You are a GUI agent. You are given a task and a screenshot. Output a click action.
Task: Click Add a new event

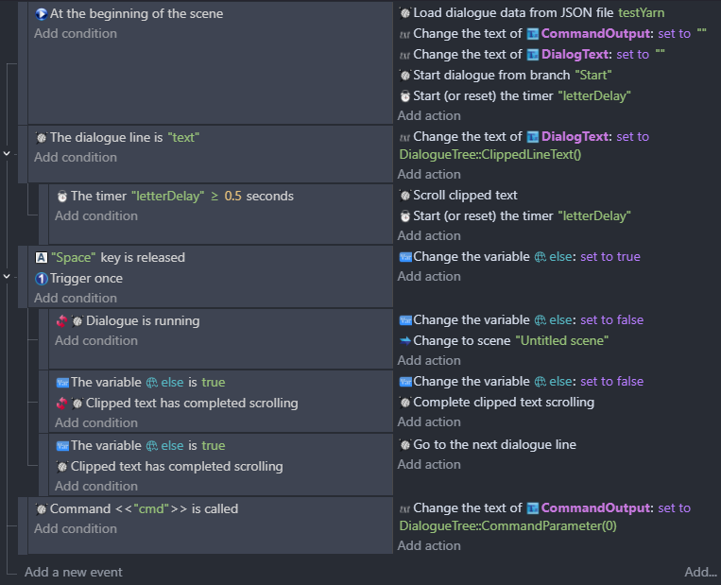click(74, 572)
